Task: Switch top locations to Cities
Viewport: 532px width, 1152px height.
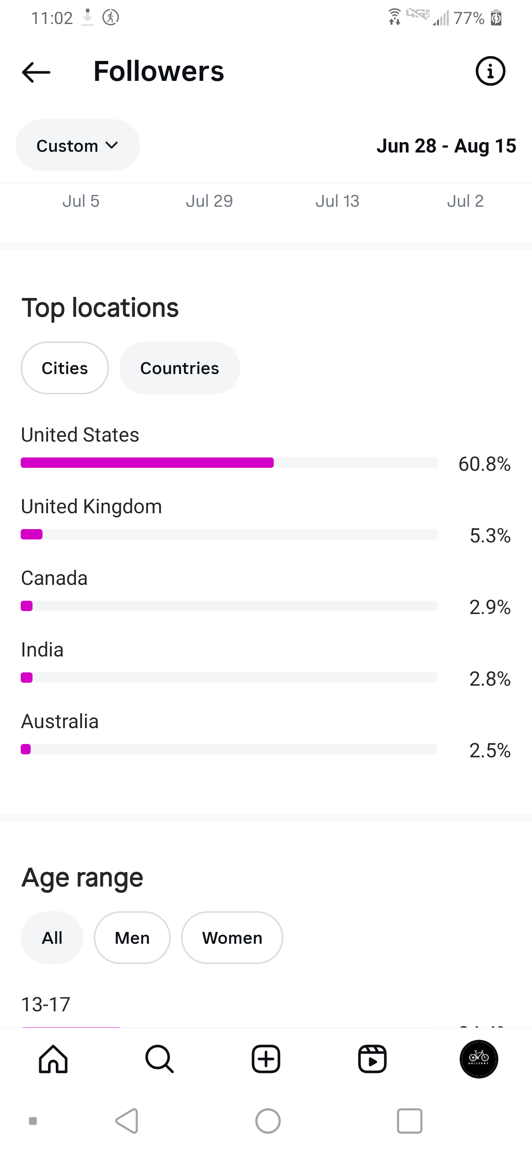Action: click(65, 368)
